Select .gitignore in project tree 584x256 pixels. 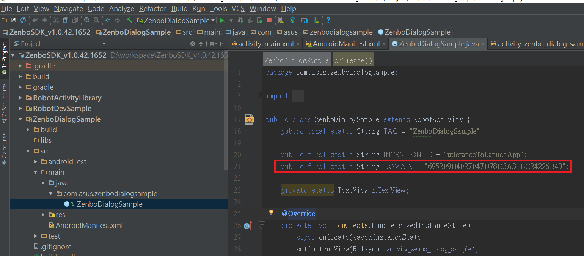pos(53,247)
